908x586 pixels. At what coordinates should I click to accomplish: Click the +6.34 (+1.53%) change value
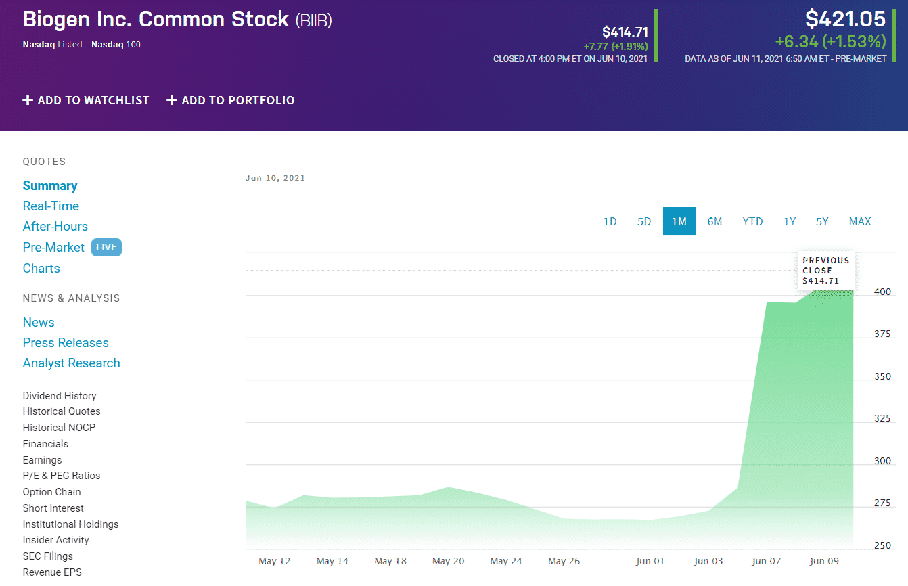click(830, 42)
